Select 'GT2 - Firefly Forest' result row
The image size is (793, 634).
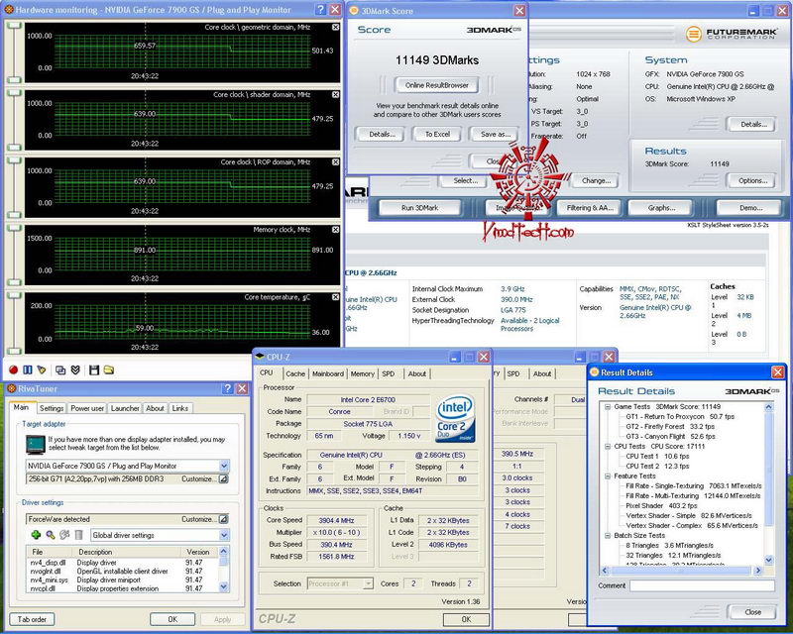click(x=670, y=427)
